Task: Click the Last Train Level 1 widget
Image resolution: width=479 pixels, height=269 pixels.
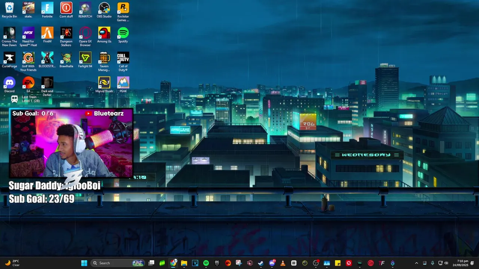Action: click(x=25, y=99)
